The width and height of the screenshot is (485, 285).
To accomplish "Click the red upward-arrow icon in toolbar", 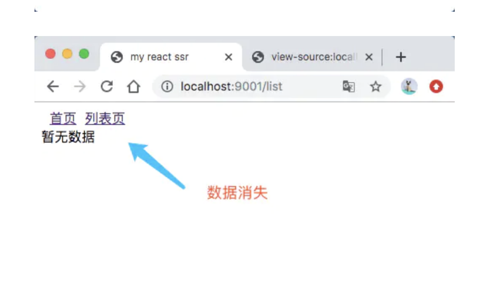I will (436, 87).
